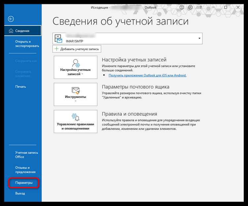Click Добавить учетную запись button
248x206 pixels.
(x=77, y=49)
